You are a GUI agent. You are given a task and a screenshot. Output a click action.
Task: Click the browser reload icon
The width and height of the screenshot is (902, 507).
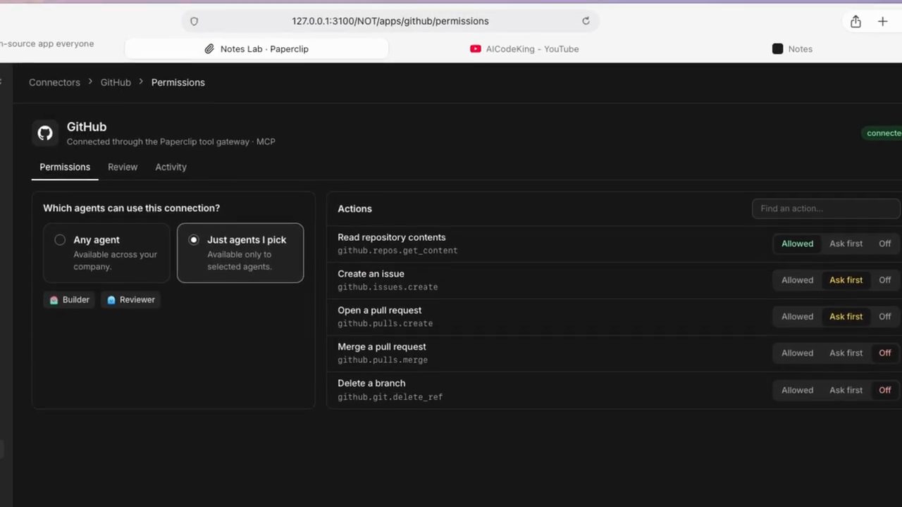tap(586, 21)
